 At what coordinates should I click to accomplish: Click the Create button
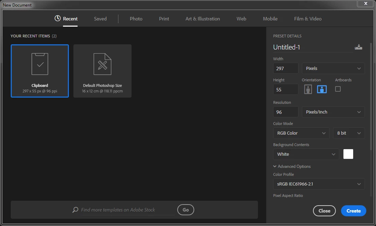click(x=353, y=211)
